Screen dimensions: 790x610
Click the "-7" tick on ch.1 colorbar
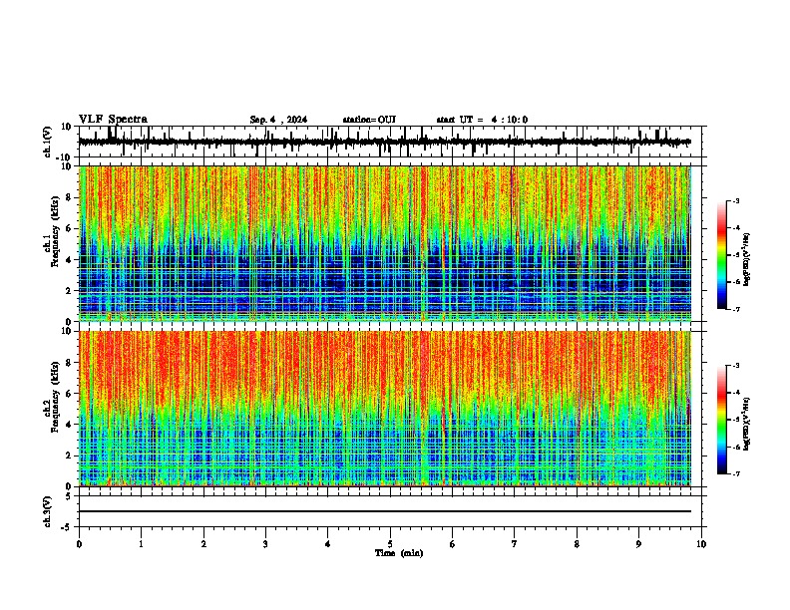coord(735,309)
